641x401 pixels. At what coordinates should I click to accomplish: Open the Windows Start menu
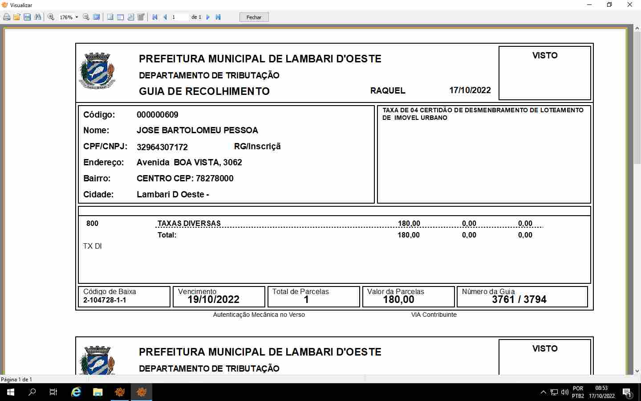tap(11, 392)
